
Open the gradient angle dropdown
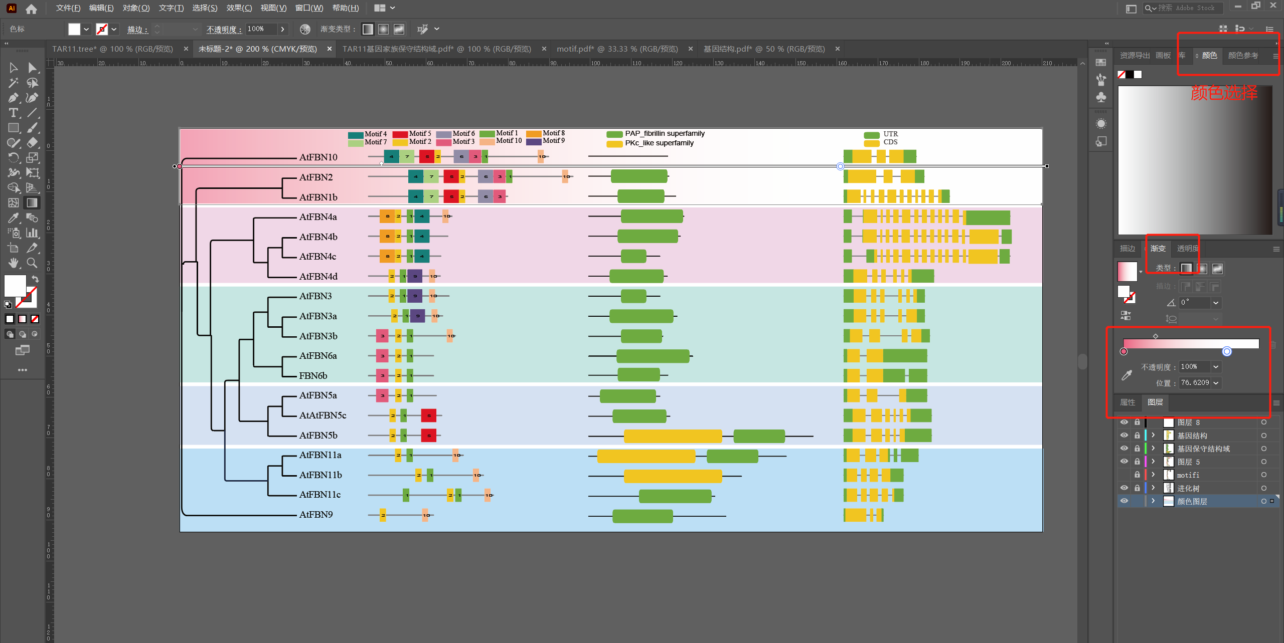1216,303
